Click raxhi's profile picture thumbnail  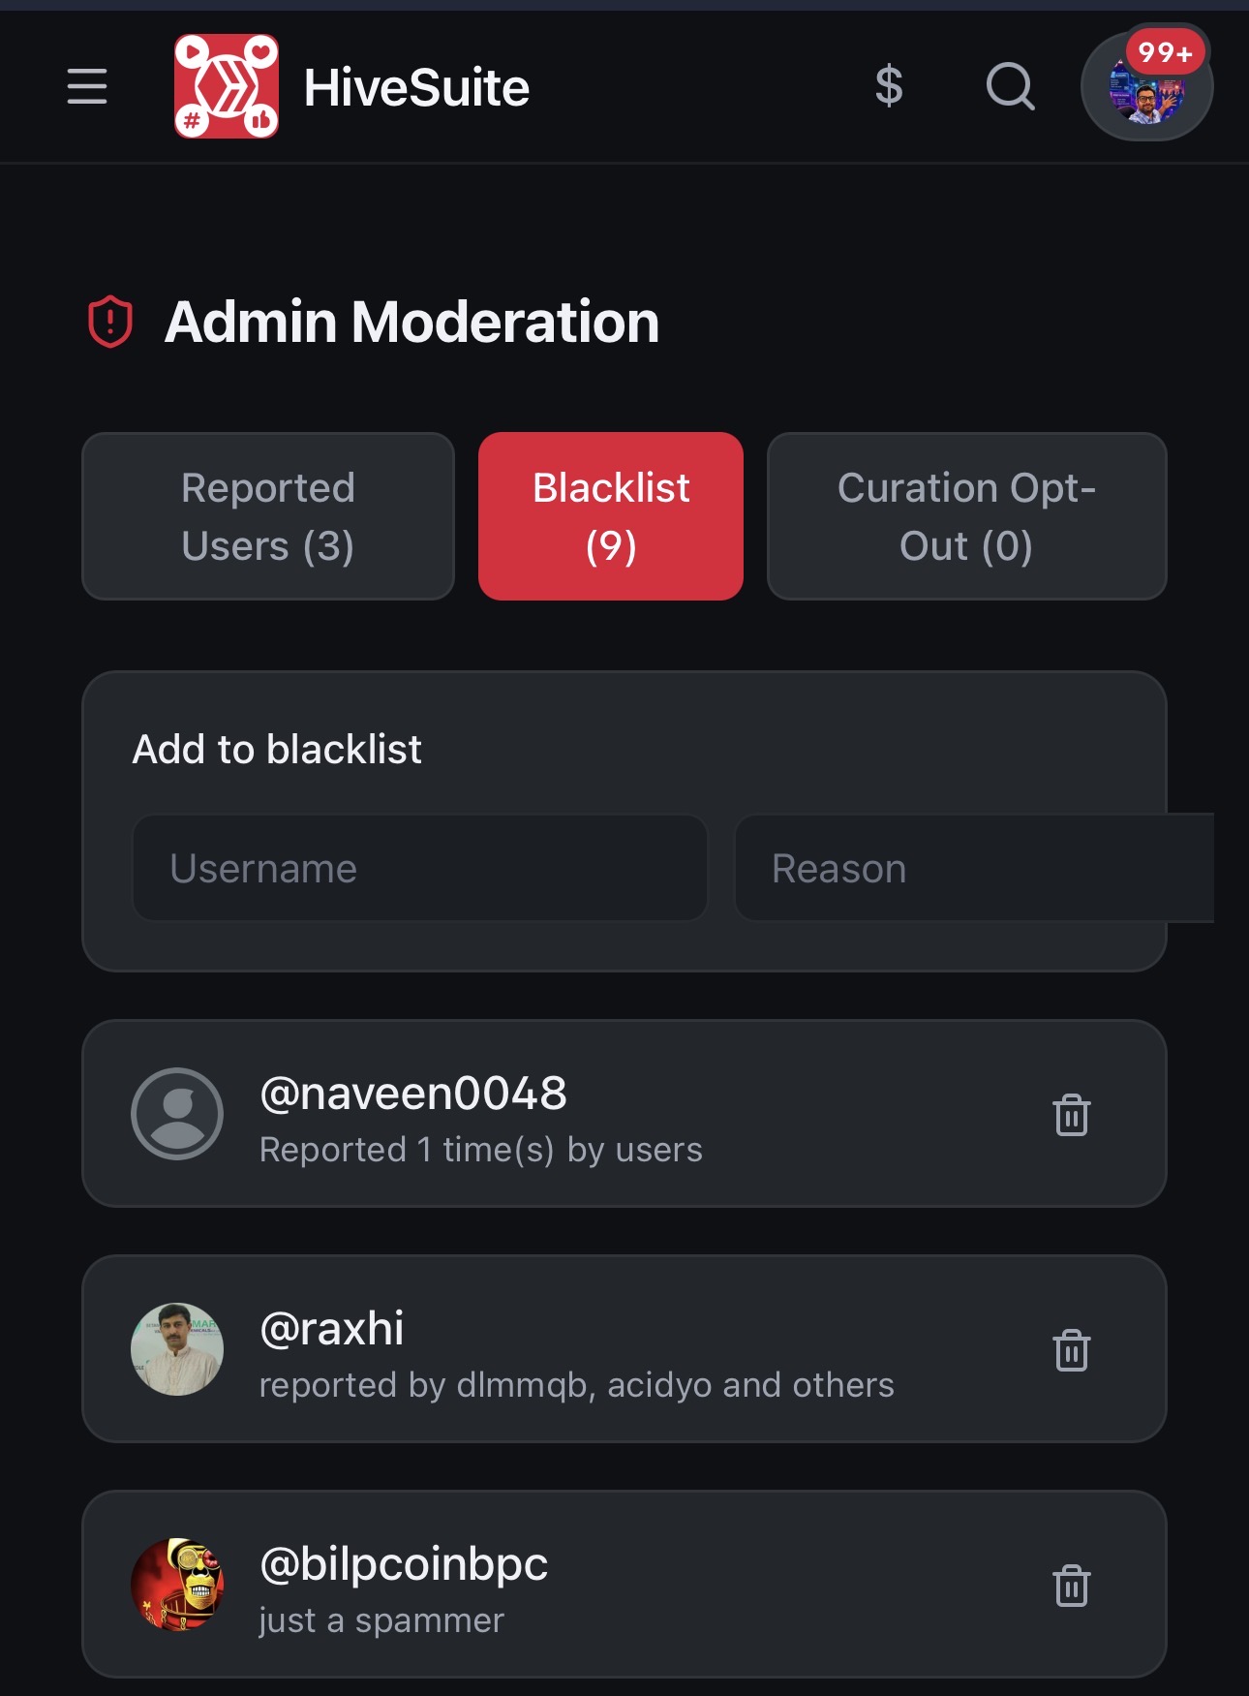pos(177,1349)
